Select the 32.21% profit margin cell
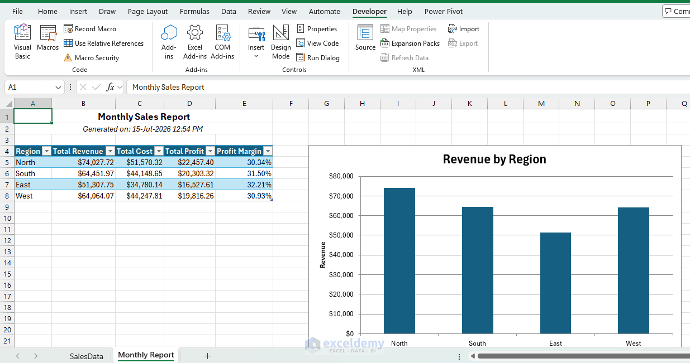 244,185
